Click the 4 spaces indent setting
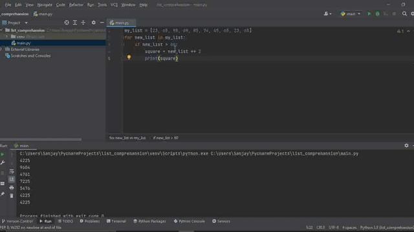The image size is (414, 232). [349, 227]
